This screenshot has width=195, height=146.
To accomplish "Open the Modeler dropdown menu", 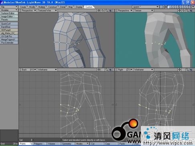I will 9,10.
